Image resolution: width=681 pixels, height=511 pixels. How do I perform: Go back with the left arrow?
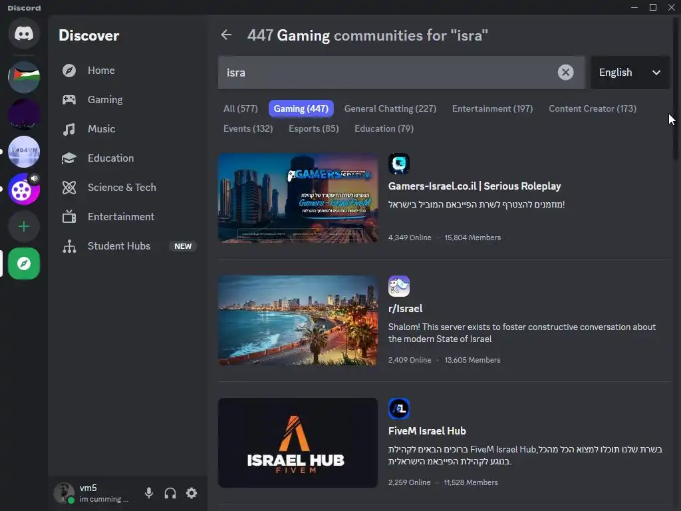tap(226, 35)
